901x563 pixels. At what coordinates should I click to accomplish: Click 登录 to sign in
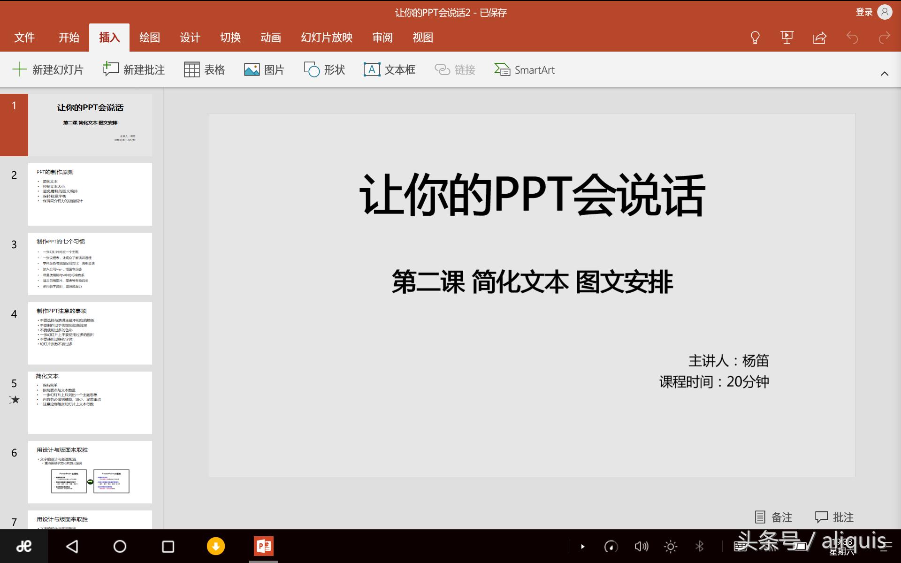[x=864, y=12]
